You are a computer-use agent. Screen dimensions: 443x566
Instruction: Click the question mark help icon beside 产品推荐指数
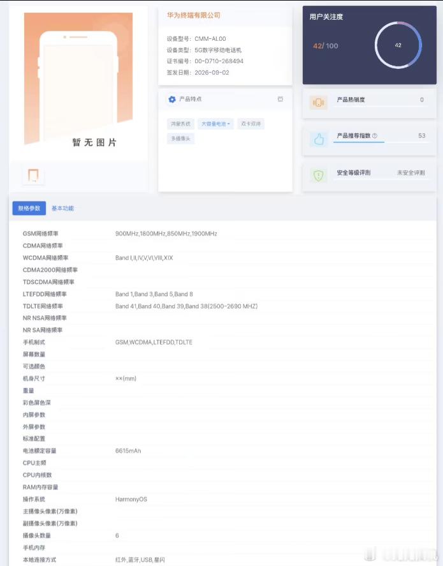[x=375, y=136]
